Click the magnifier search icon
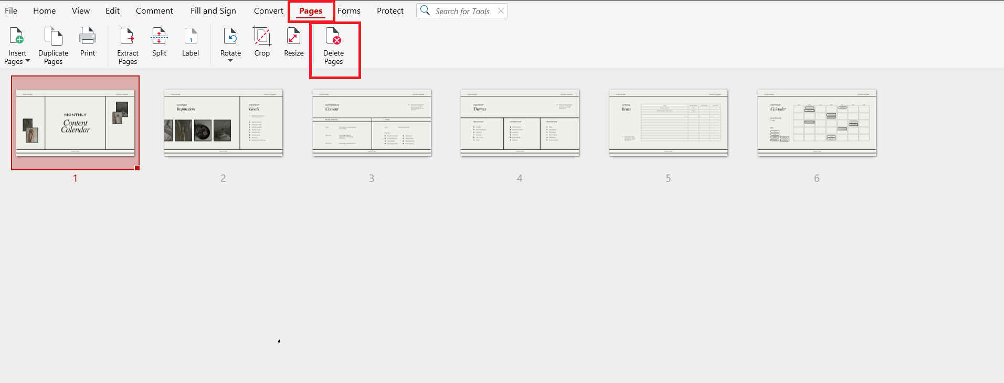The width and height of the screenshot is (1004, 383). click(425, 10)
